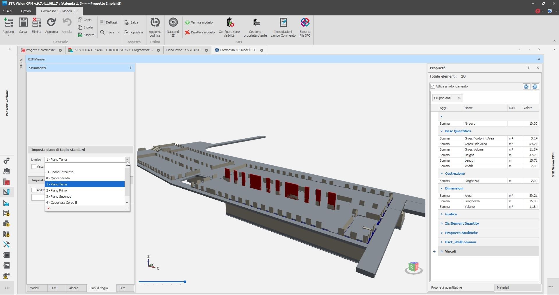Click Esporta File IFC icon

pyautogui.click(x=305, y=23)
